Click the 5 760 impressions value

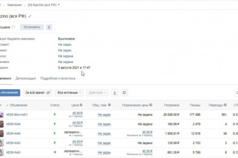pyautogui.click(x=197, y=152)
